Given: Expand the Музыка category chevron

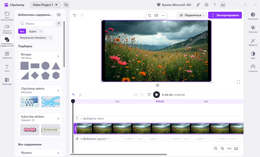Looking at the screenshot, I should [58, 153].
